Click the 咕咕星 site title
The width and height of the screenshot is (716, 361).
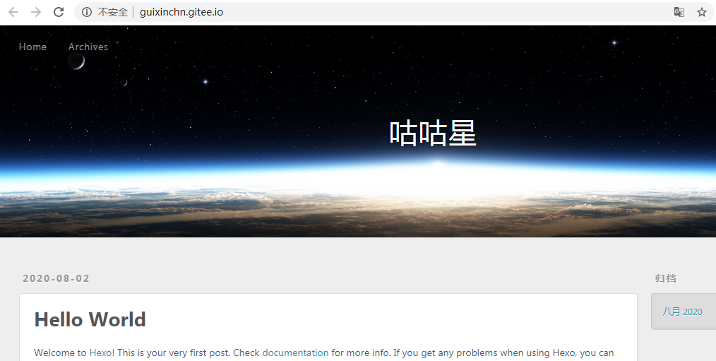(x=433, y=133)
